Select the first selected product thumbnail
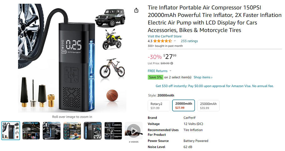 [11, 131]
